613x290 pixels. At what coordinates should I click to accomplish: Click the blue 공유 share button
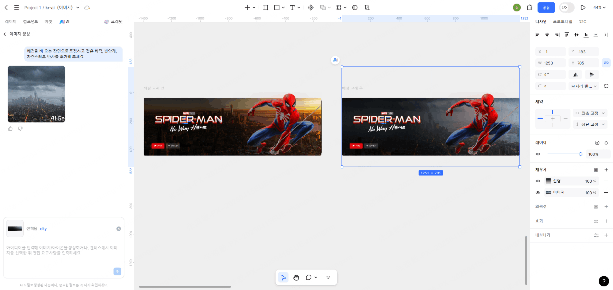click(546, 8)
